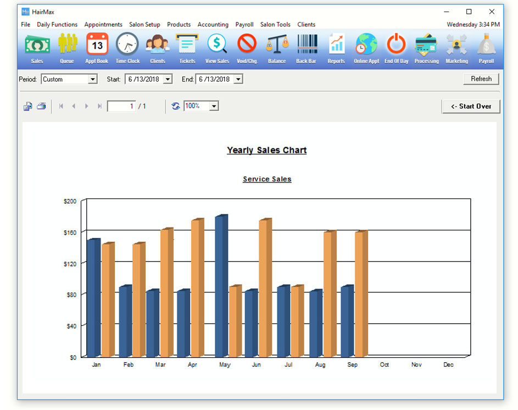Screen dimensions: 518x410
Task: Open the Start date picker dropdown
Action: (x=168, y=79)
